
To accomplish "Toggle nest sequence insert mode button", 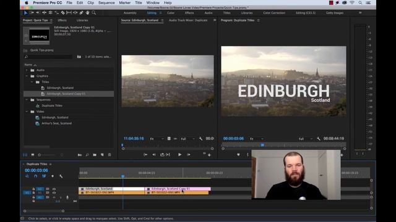I will click(x=27, y=176).
